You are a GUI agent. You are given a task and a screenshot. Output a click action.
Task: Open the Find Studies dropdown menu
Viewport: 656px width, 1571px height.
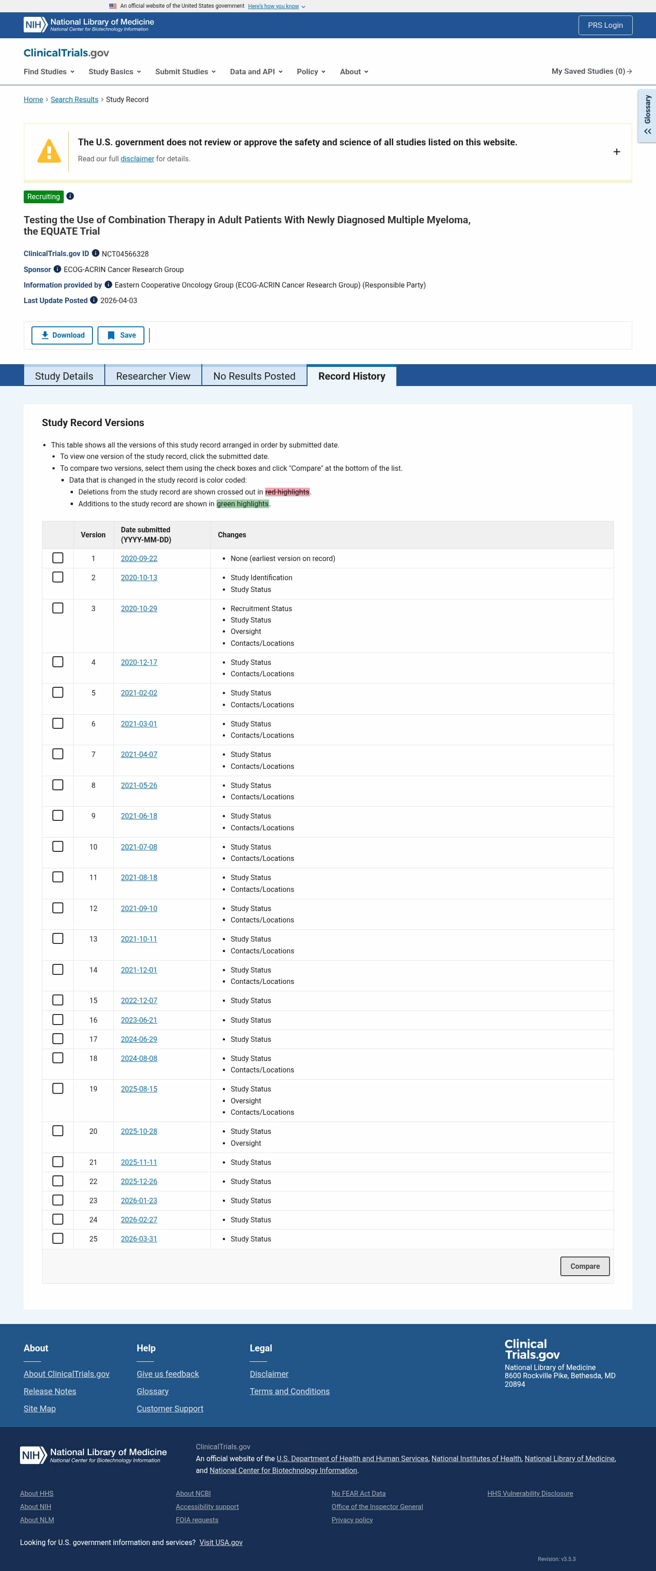click(49, 72)
